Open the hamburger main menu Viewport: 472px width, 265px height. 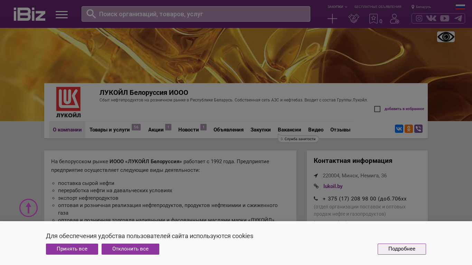(62, 14)
